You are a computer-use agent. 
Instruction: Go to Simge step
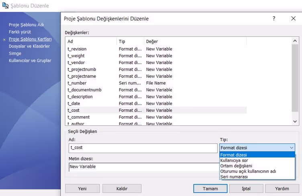[x=15, y=53]
